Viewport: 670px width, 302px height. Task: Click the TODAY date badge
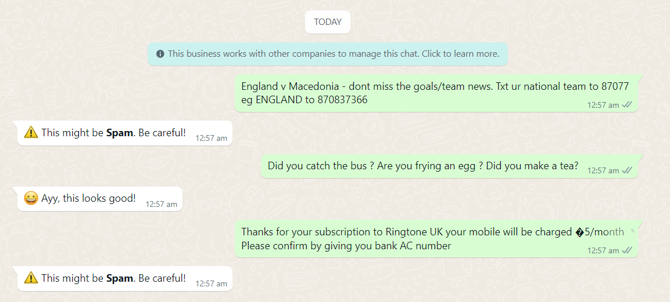(x=328, y=22)
